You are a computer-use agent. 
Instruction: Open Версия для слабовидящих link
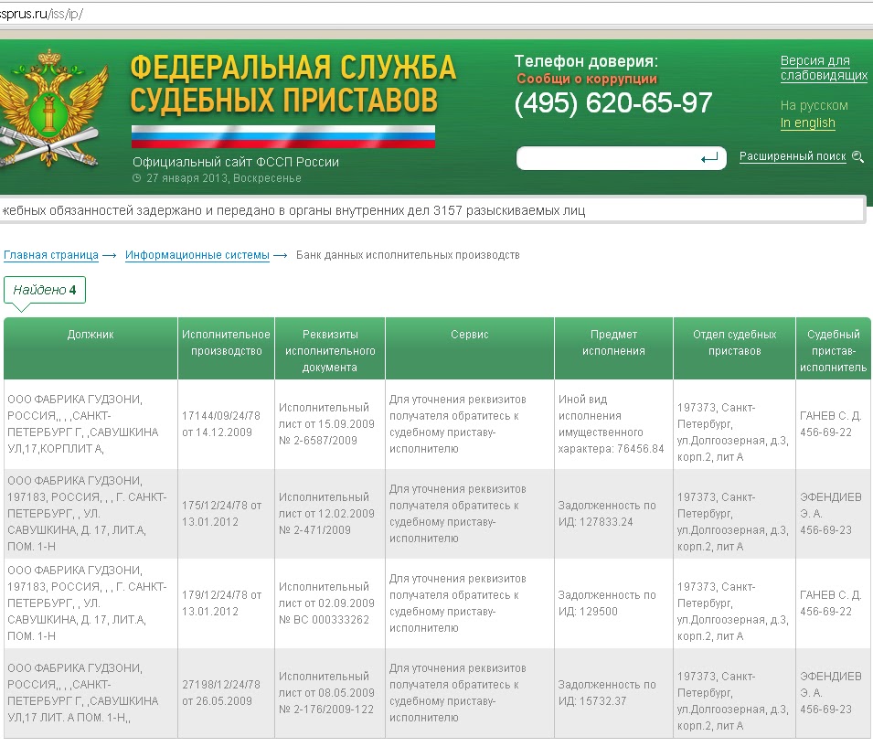tap(824, 68)
